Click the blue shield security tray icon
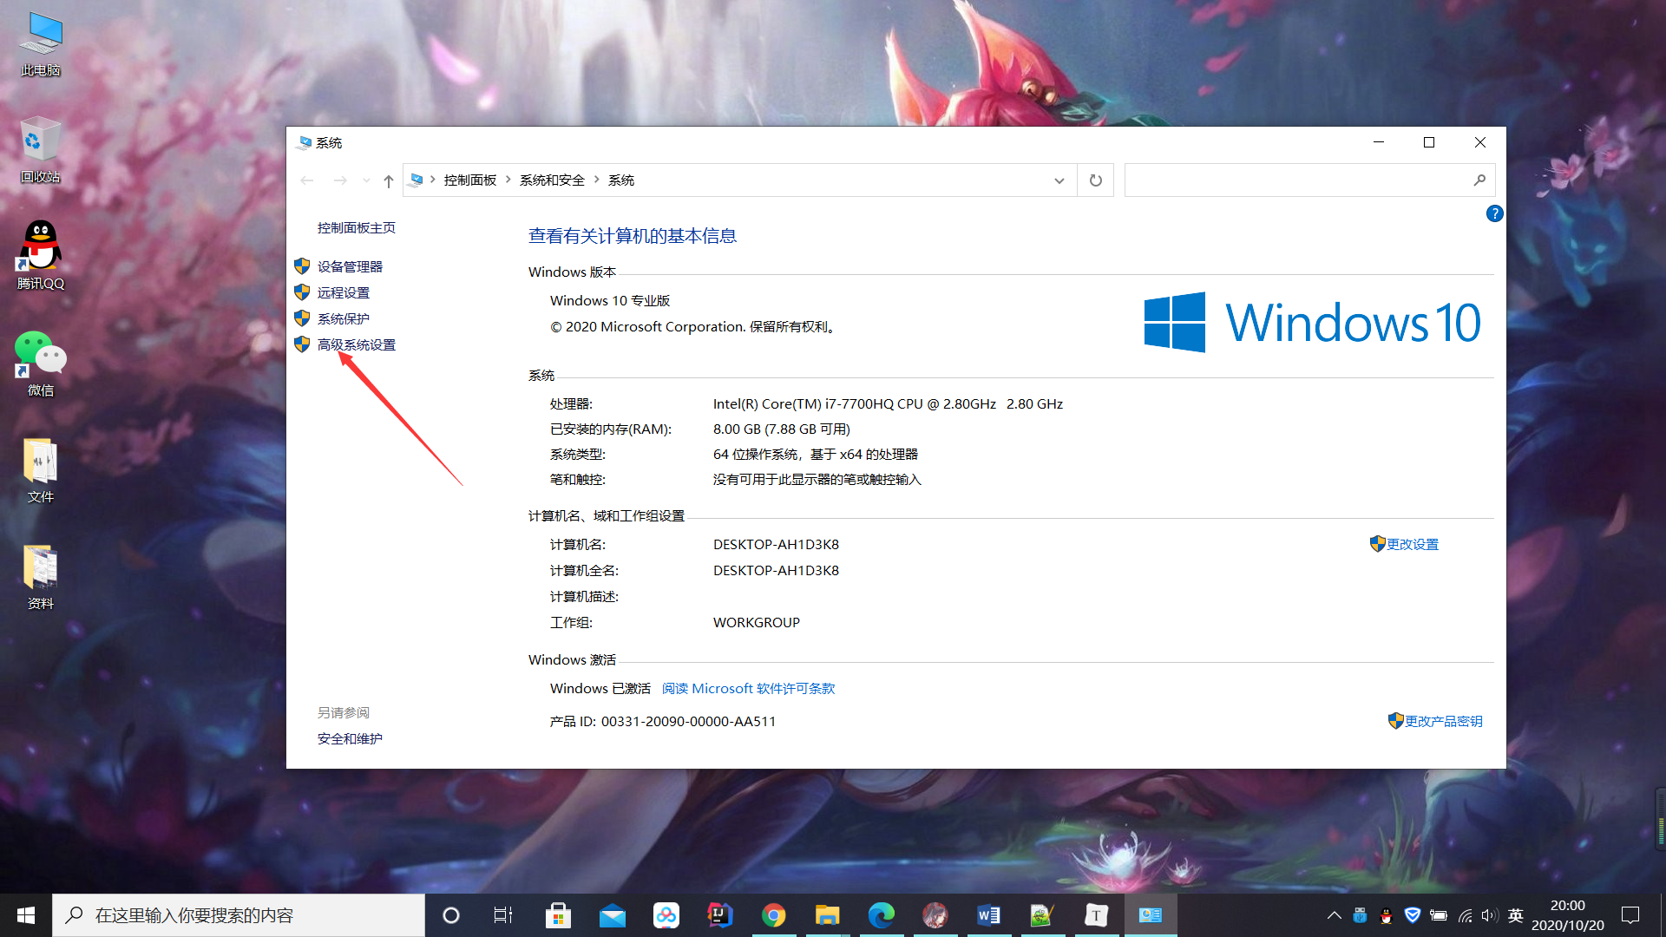This screenshot has width=1666, height=937. pos(1412,915)
